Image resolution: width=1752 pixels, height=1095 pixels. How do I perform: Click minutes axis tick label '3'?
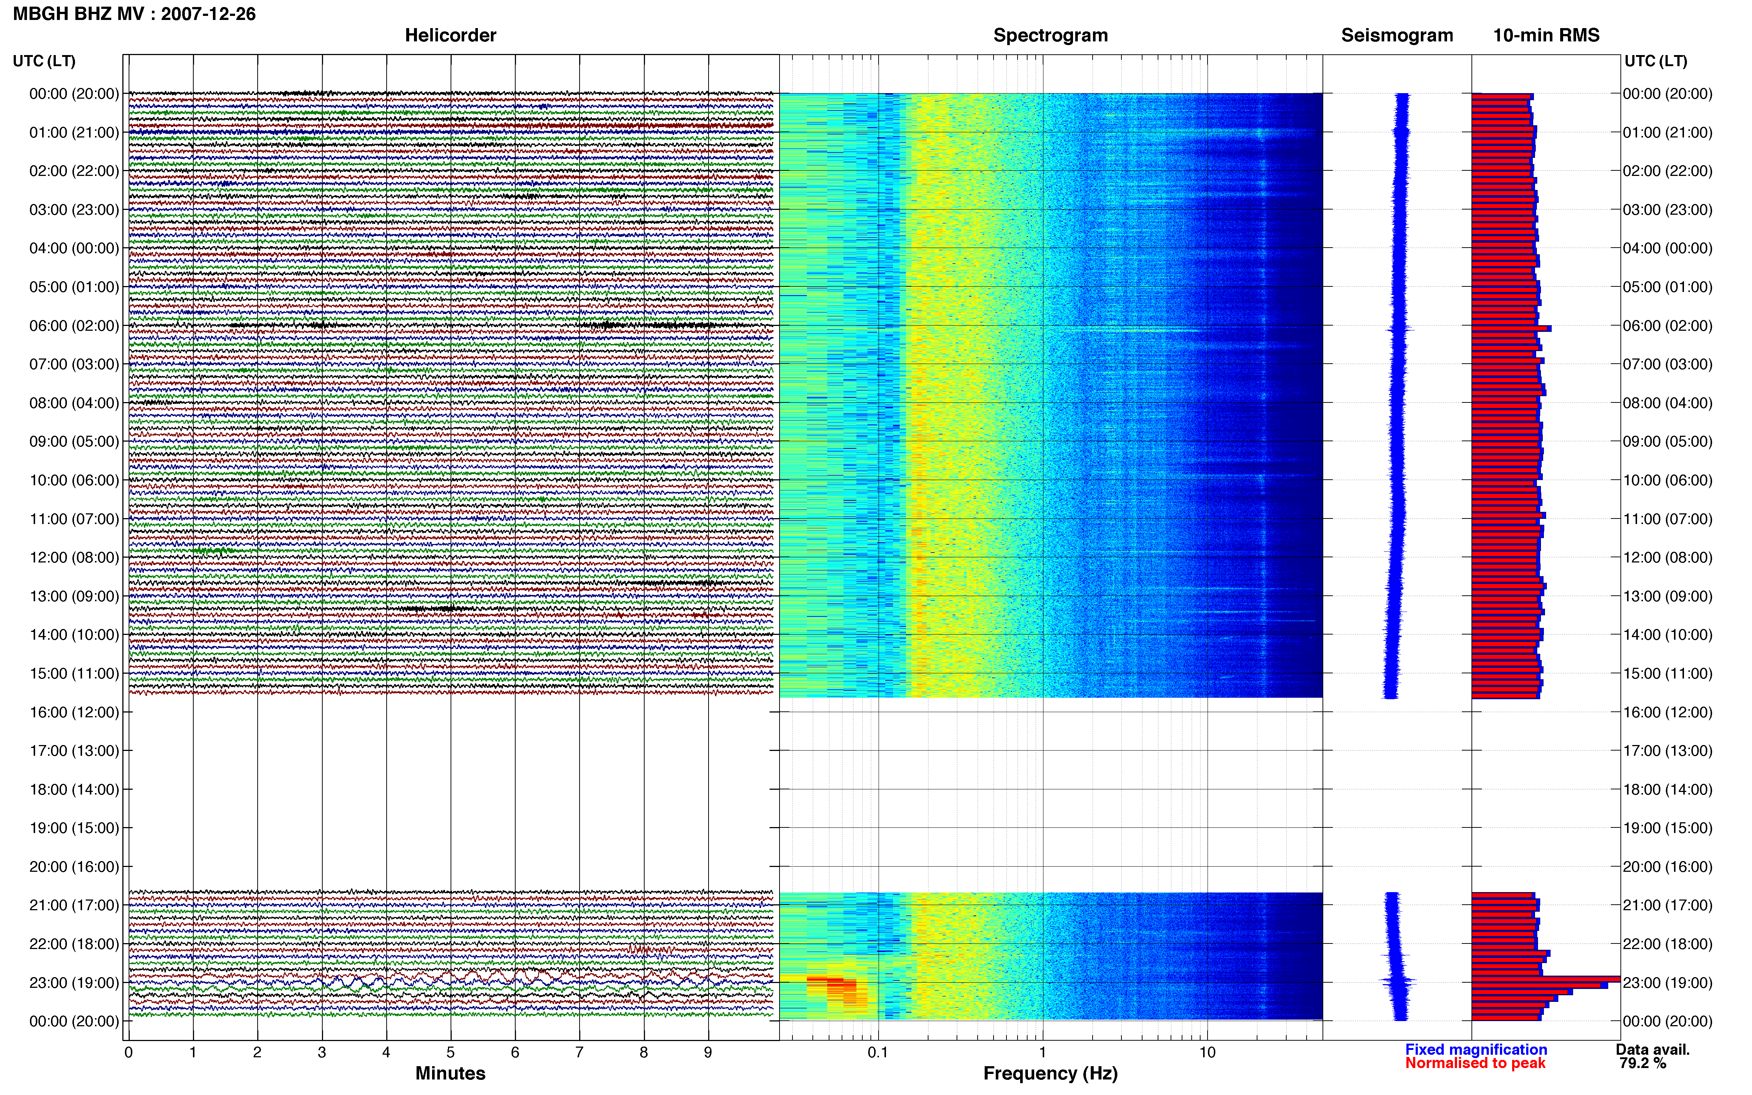[x=322, y=1053]
